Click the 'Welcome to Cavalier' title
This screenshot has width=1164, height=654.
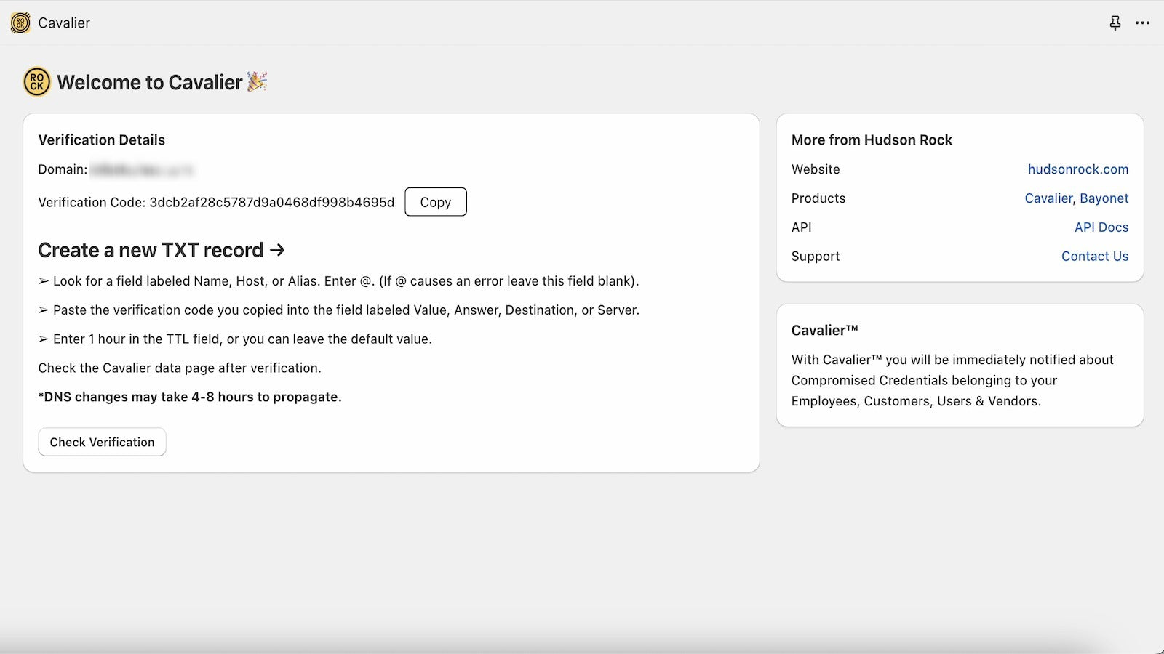point(150,82)
